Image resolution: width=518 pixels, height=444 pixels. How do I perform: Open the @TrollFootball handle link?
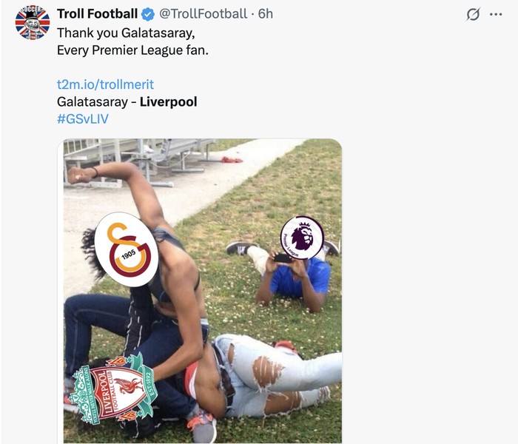[x=204, y=14]
